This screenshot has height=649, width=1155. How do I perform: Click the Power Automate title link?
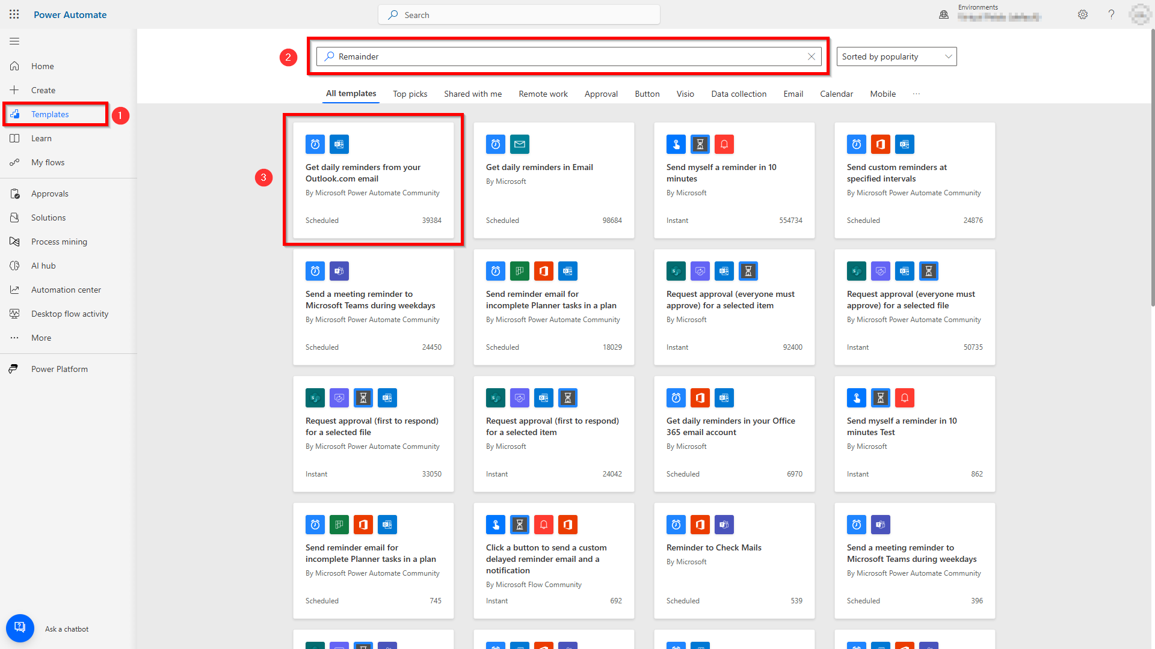point(70,14)
